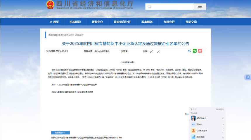Click the 公告公示 breadcrumb link
Screen dimensions: 251x140
tap(79, 35)
